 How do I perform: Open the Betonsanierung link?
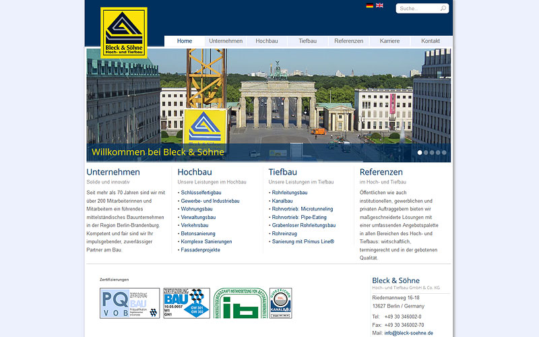pyautogui.click(x=198, y=233)
